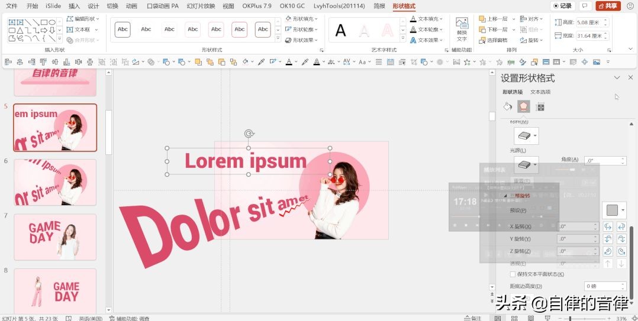
Task: Click align left icon in quick toolbar
Action: pyautogui.click(x=8, y=62)
